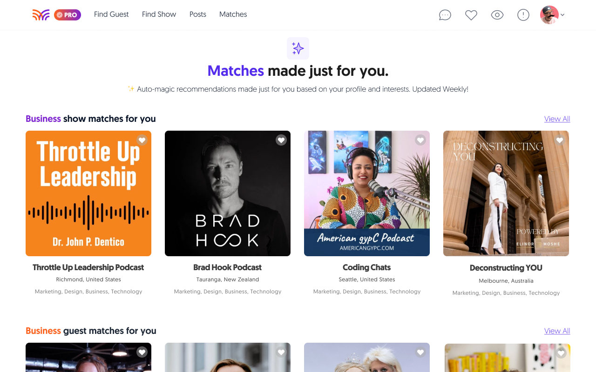
Task: Select the Matches nav item
Action: [x=233, y=14]
